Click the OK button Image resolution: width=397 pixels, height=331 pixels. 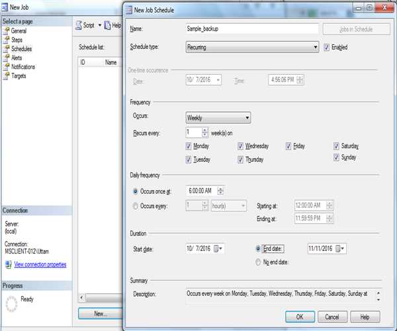300,316
